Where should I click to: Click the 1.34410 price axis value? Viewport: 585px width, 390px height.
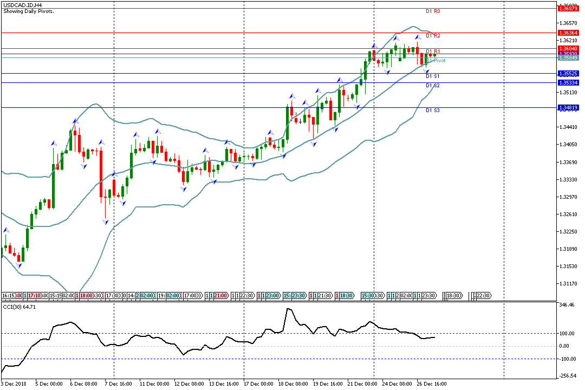[x=568, y=127]
